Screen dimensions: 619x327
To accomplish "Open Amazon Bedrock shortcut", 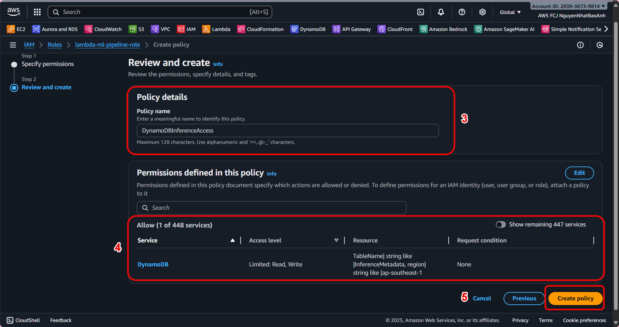I will tap(443, 29).
